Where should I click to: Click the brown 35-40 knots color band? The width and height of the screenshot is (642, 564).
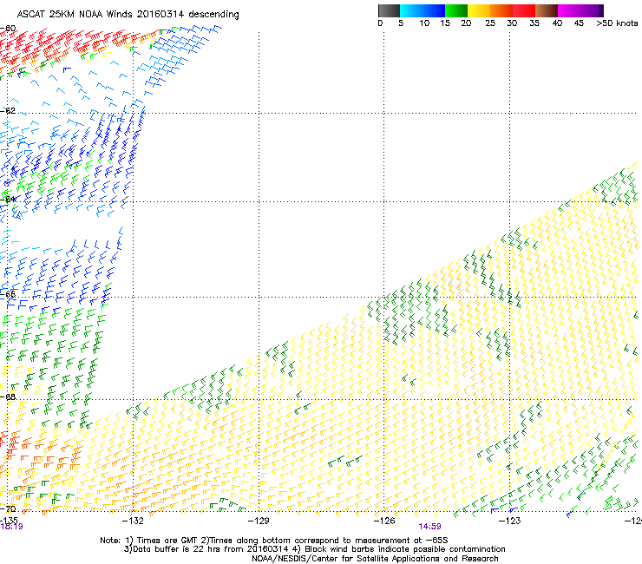[547, 10]
